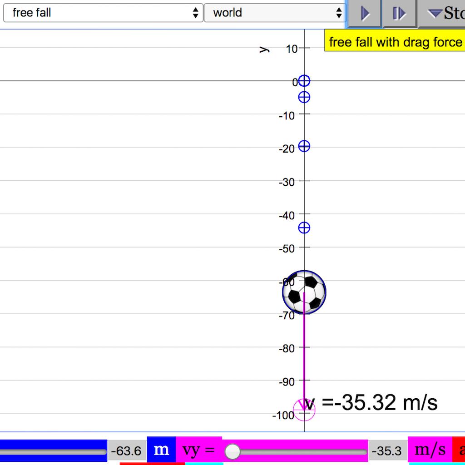Click the -80 tick label on y axis
The height and width of the screenshot is (465, 465).
(x=287, y=348)
